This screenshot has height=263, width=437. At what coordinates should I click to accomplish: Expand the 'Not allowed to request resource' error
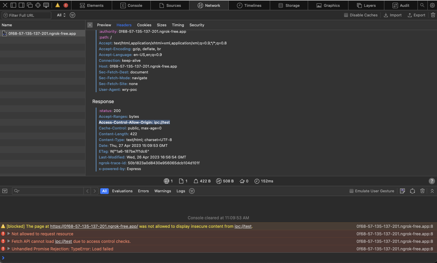tap(8, 234)
